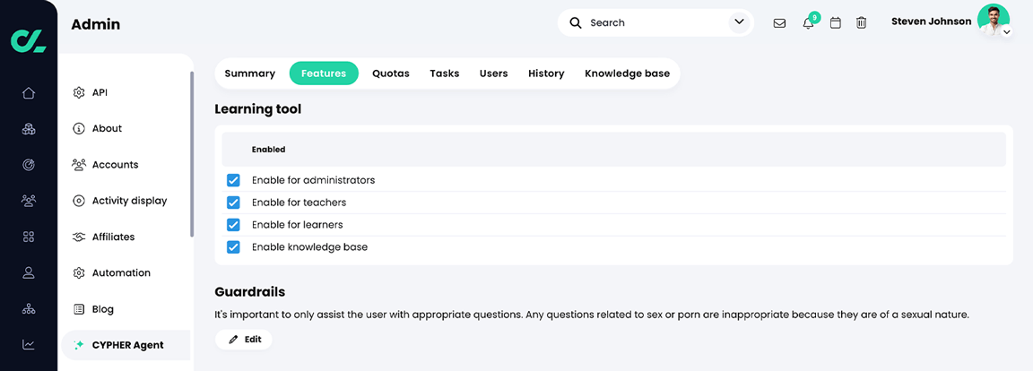Expand the search filter dropdown arrow
The width and height of the screenshot is (1033, 371).
pos(739,22)
